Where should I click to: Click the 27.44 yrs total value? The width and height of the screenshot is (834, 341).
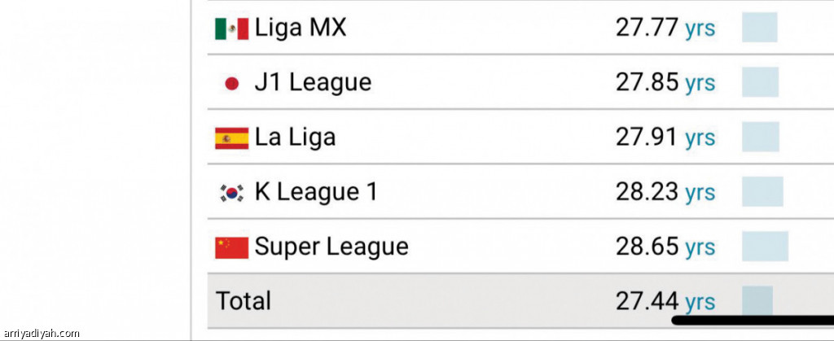(x=665, y=301)
